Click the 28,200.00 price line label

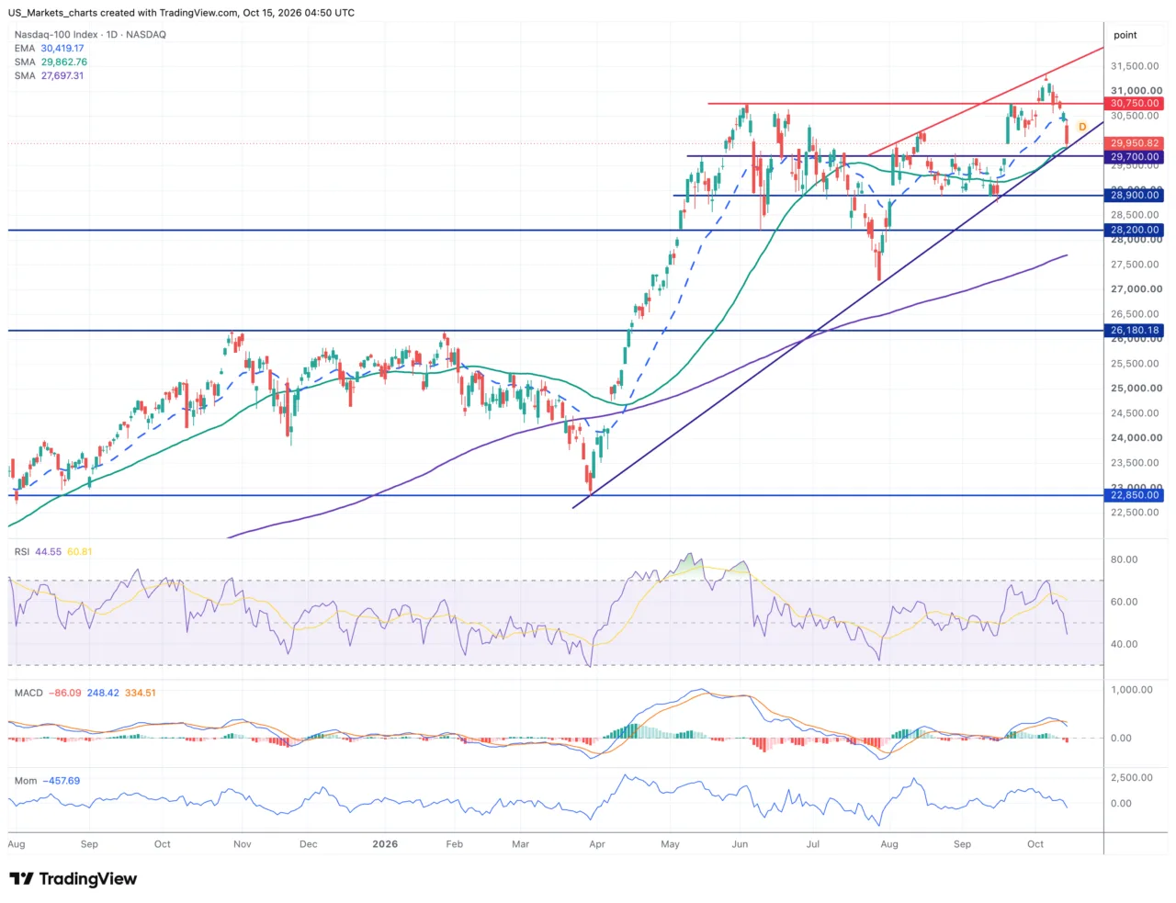pyautogui.click(x=1135, y=231)
